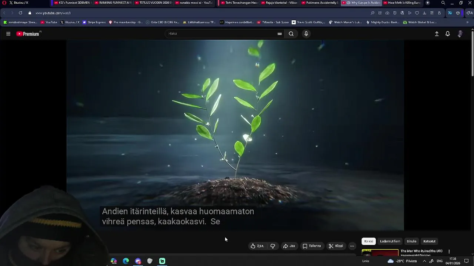Switch to TOTUUS VUODEN 2026 tab
Screen dimensions: 474x266
coord(153,3)
